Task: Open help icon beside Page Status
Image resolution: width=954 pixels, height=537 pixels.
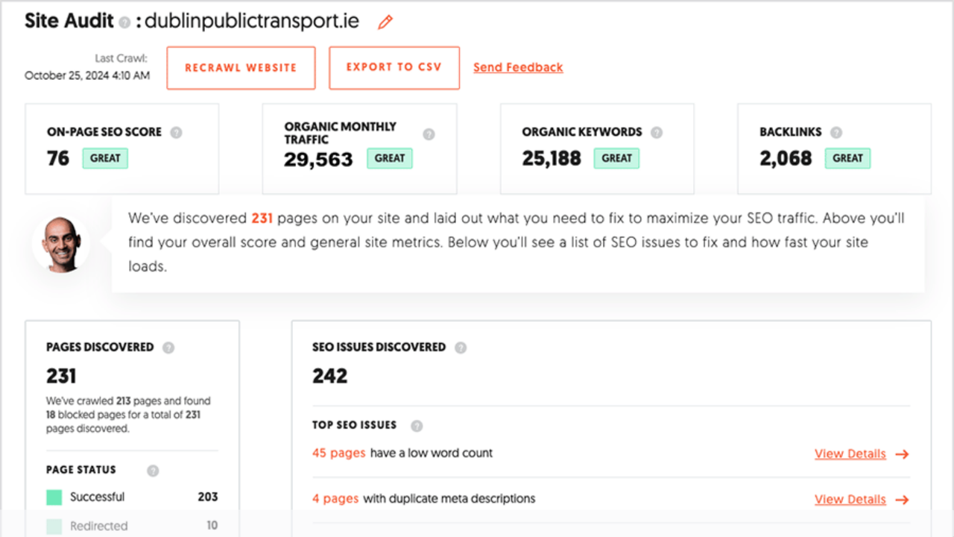Action: [x=153, y=471]
